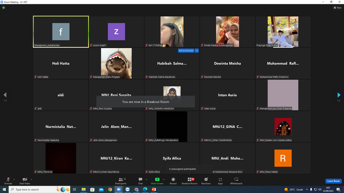Expand chat options arrow next to Chat

click(x=146, y=180)
